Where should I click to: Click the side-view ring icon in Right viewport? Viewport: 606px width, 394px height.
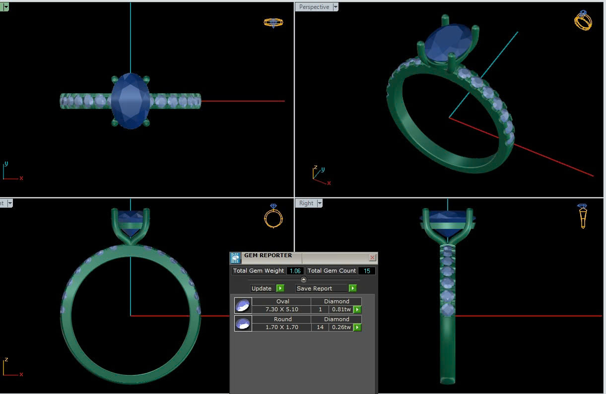[582, 216]
